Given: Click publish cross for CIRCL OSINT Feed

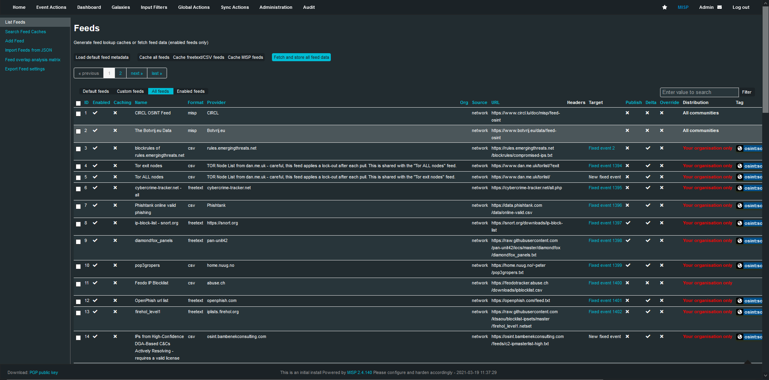Looking at the screenshot, I should 627,113.
